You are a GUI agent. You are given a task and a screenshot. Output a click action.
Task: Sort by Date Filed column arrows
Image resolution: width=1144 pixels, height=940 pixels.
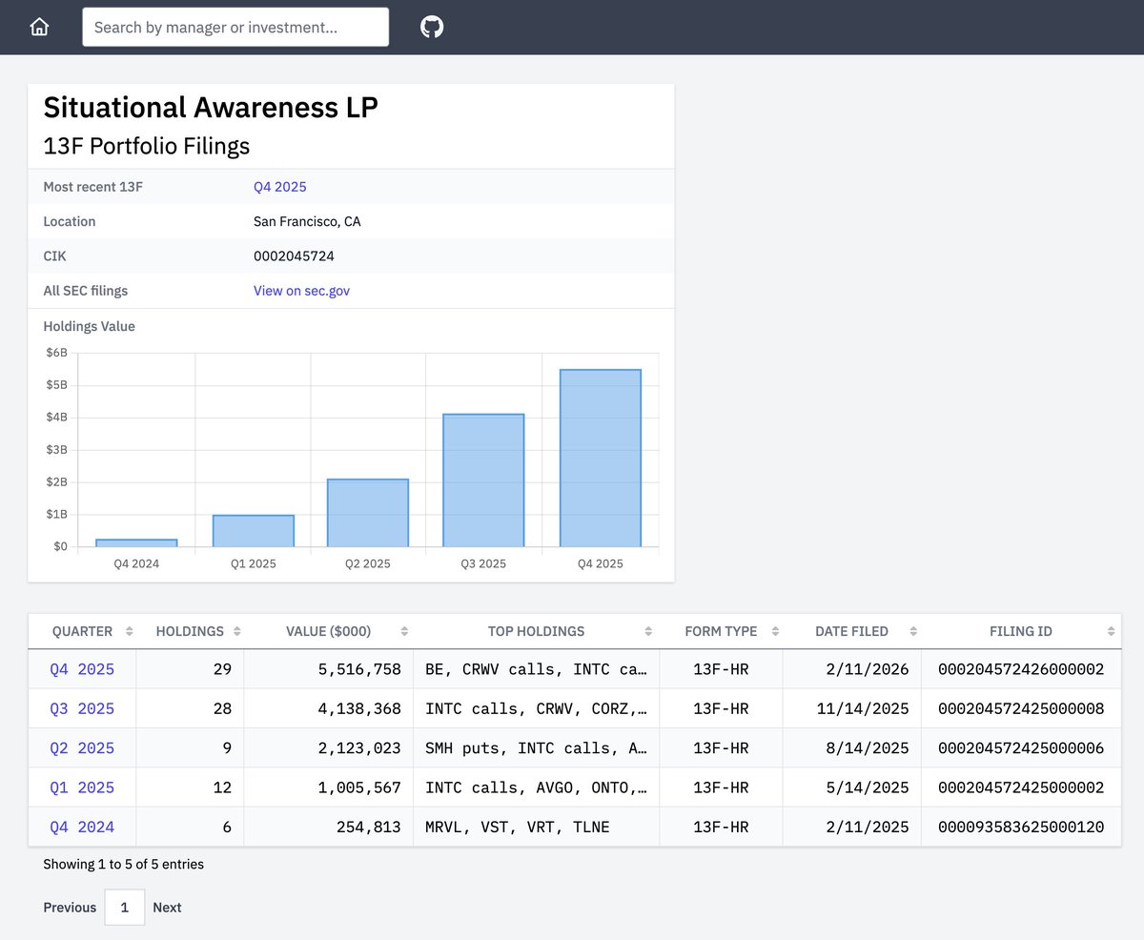point(913,631)
